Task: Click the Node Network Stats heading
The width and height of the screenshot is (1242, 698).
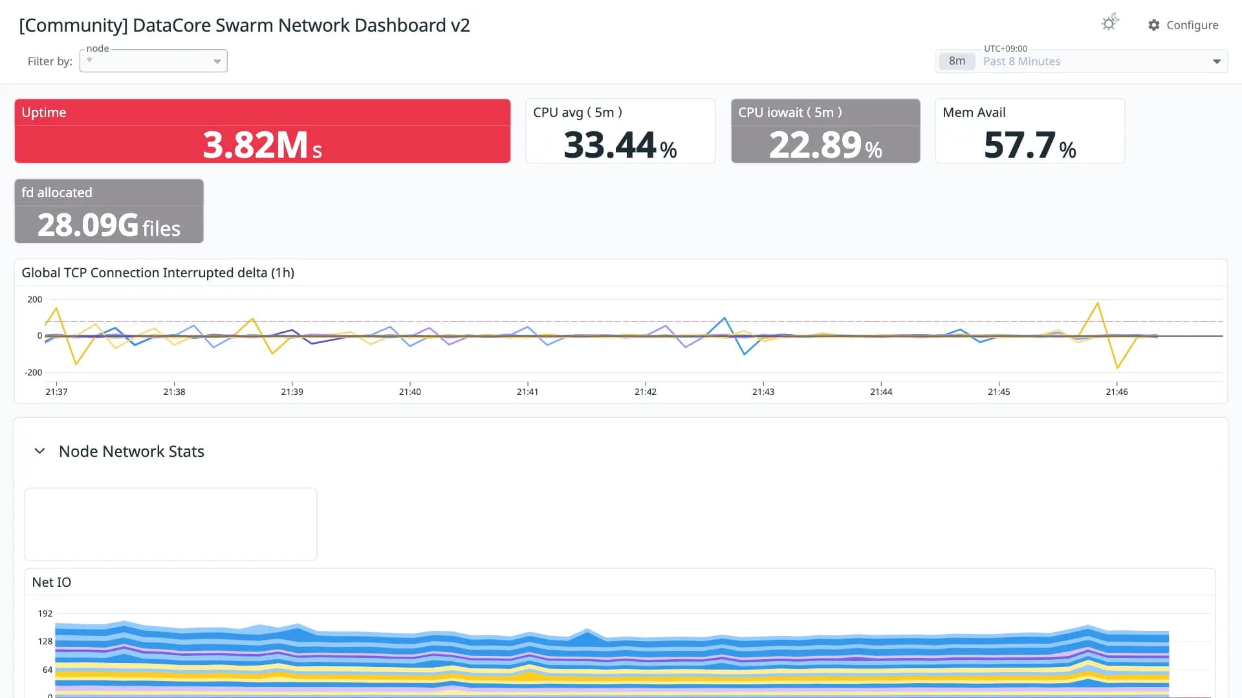Action: click(131, 451)
